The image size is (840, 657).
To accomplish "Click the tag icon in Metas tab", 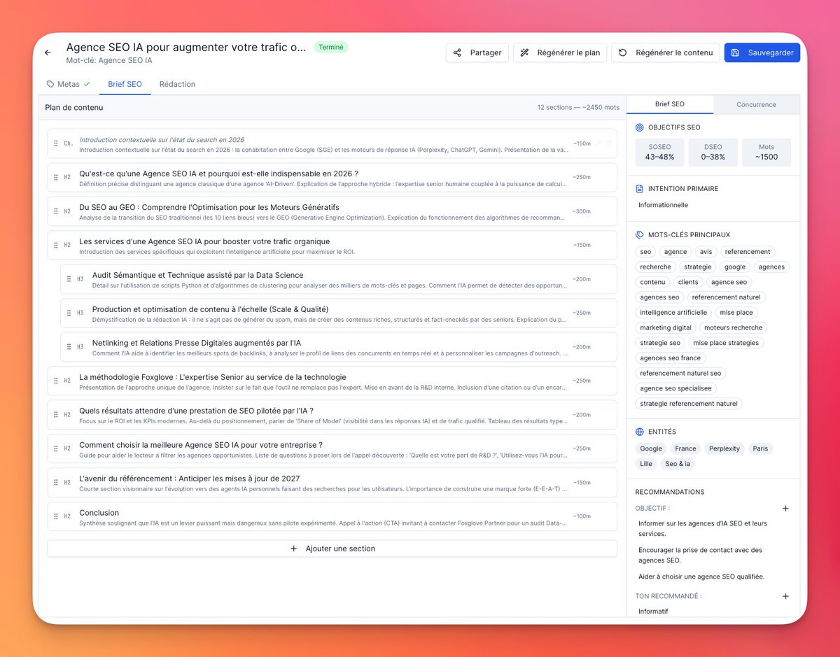I will [50, 84].
